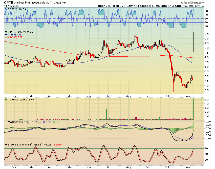Click the RSI(2) 98.94 indicator label

[x=17, y=9]
